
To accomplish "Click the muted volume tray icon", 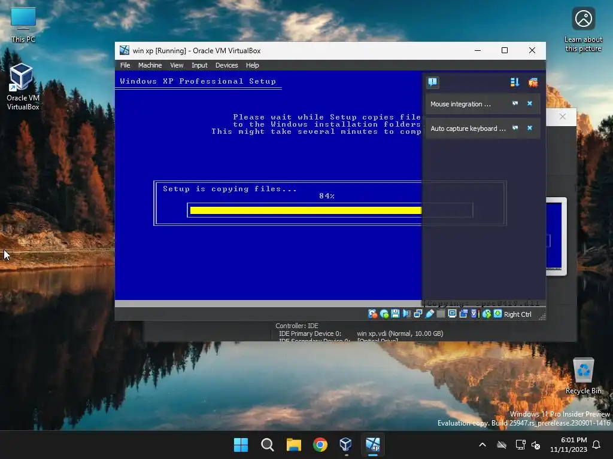I will pos(536,445).
